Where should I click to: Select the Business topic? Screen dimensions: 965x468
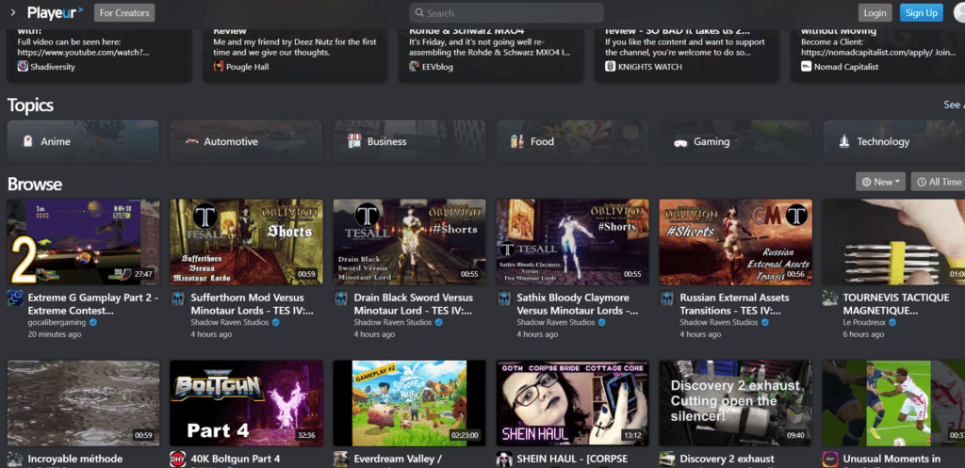[x=409, y=141]
